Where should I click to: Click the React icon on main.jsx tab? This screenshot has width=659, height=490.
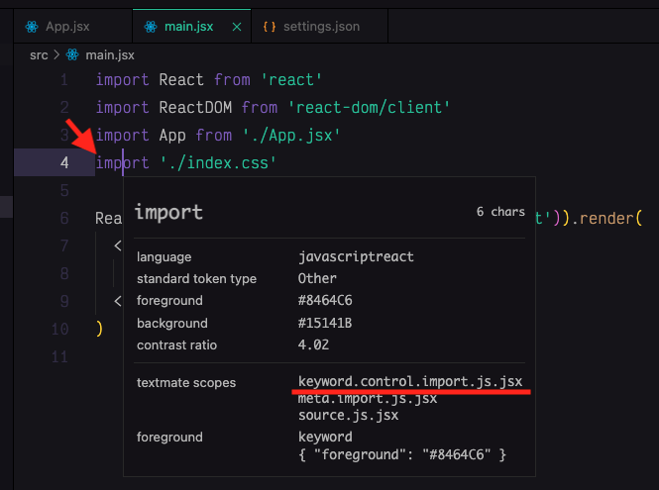(150, 26)
